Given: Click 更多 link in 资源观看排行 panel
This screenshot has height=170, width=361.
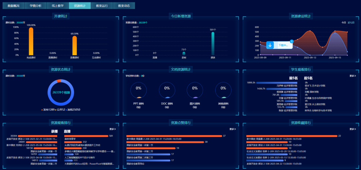Looking at the screenshot, I should tap(112, 129).
